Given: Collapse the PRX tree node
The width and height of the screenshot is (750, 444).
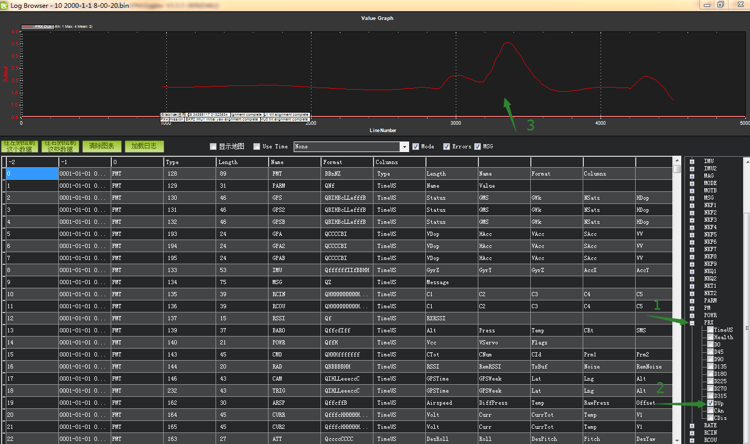Looking at the screenshot, I should pyautogui.click(x=692, y=323).
